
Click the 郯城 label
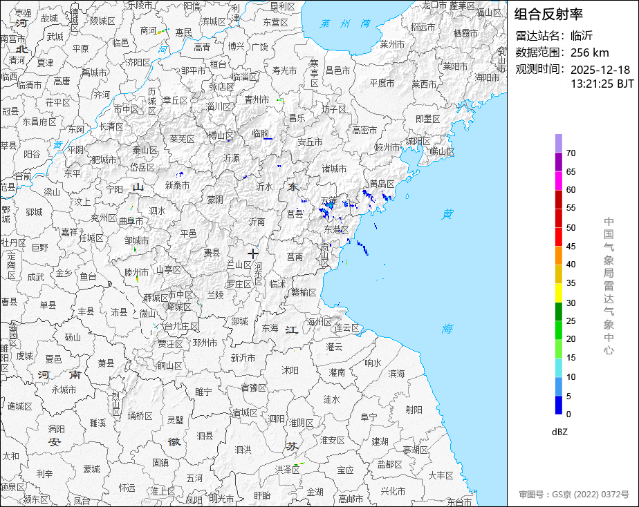(239, 321)
